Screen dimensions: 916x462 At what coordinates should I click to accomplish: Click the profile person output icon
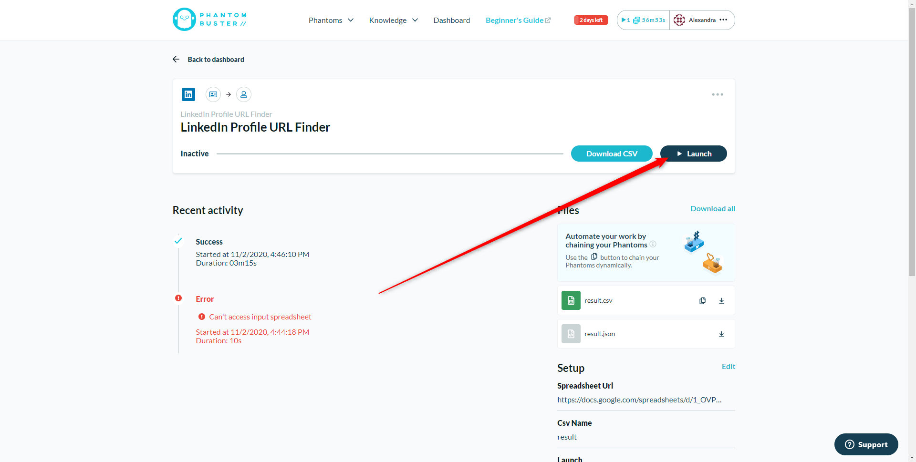(244, 94)
